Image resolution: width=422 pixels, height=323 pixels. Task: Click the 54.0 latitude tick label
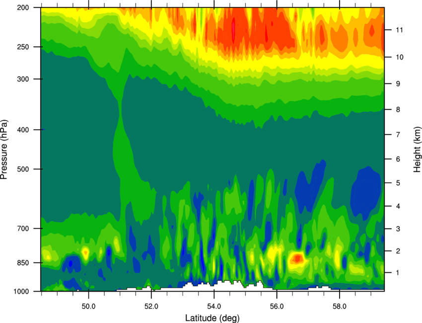point(214,307)
